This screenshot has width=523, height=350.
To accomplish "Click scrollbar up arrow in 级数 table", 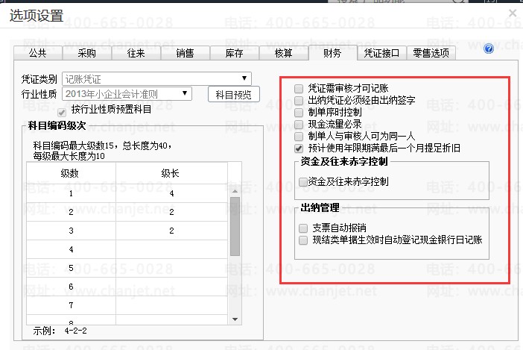I will tap(235, 191).
